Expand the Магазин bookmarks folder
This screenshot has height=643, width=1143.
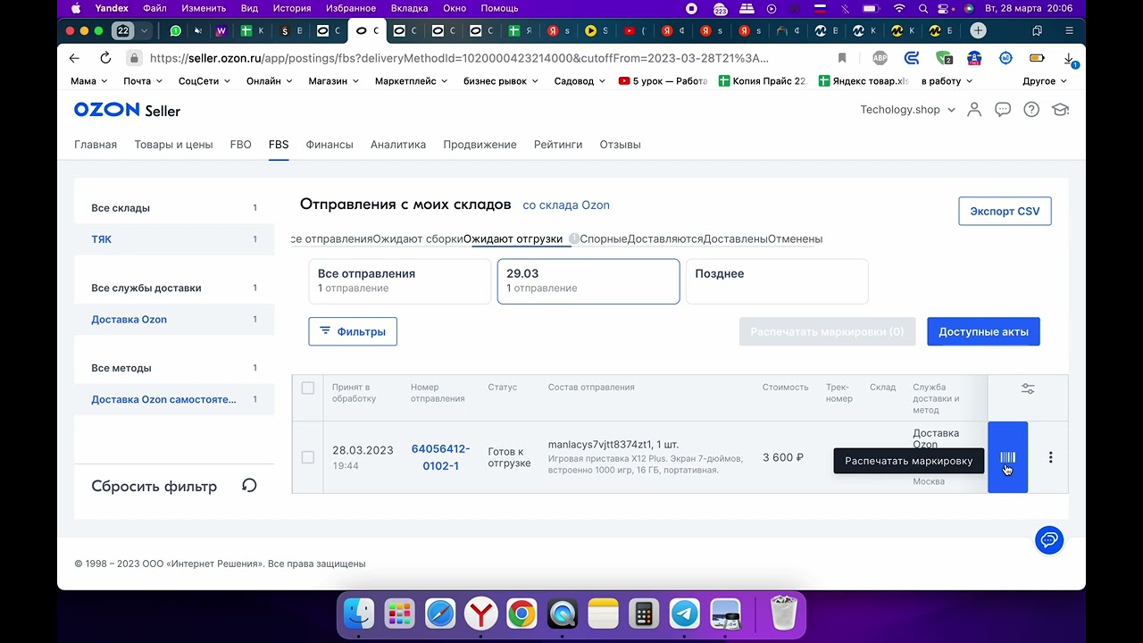[333, 80]
